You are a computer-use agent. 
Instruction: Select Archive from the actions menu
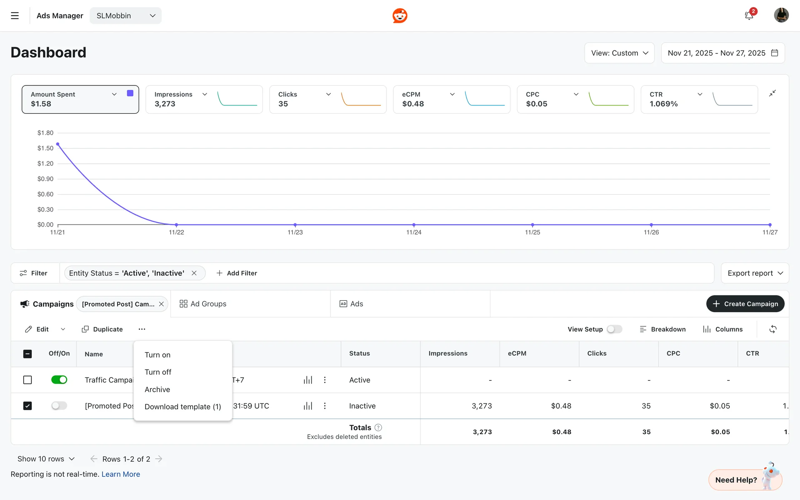point(157,390)
